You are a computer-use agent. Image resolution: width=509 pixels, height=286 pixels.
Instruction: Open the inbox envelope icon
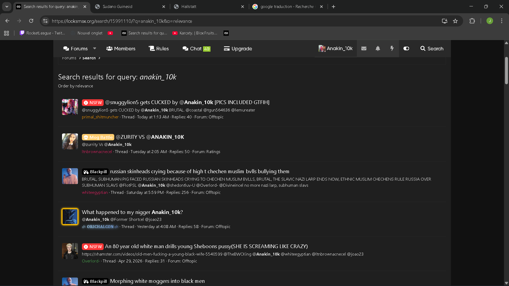[364, 48]
